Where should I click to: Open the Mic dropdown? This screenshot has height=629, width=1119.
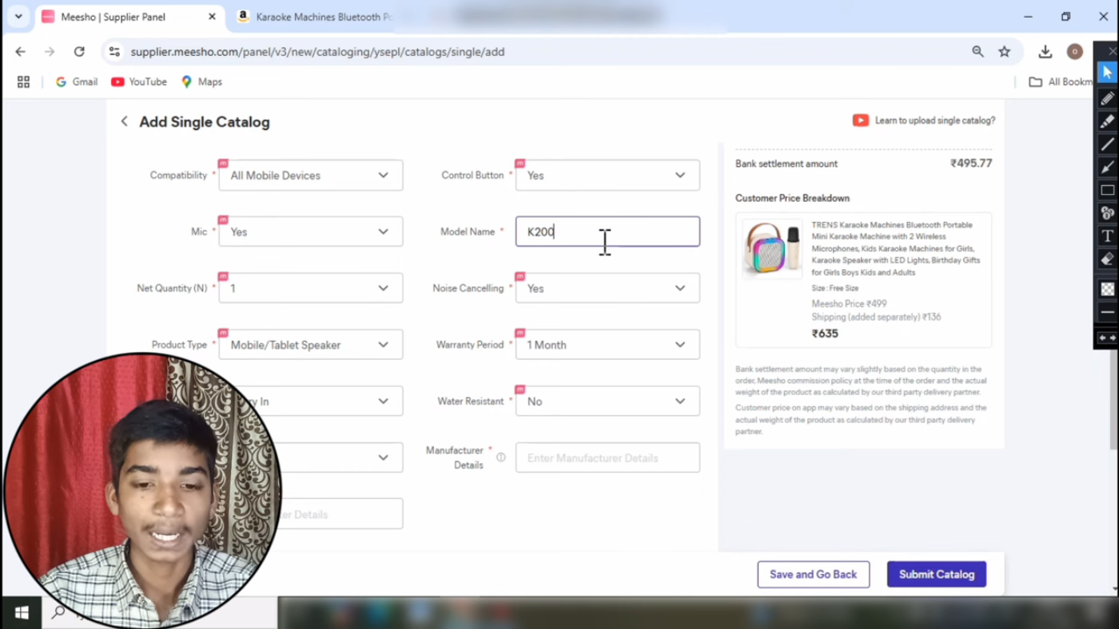coord(311,231)
